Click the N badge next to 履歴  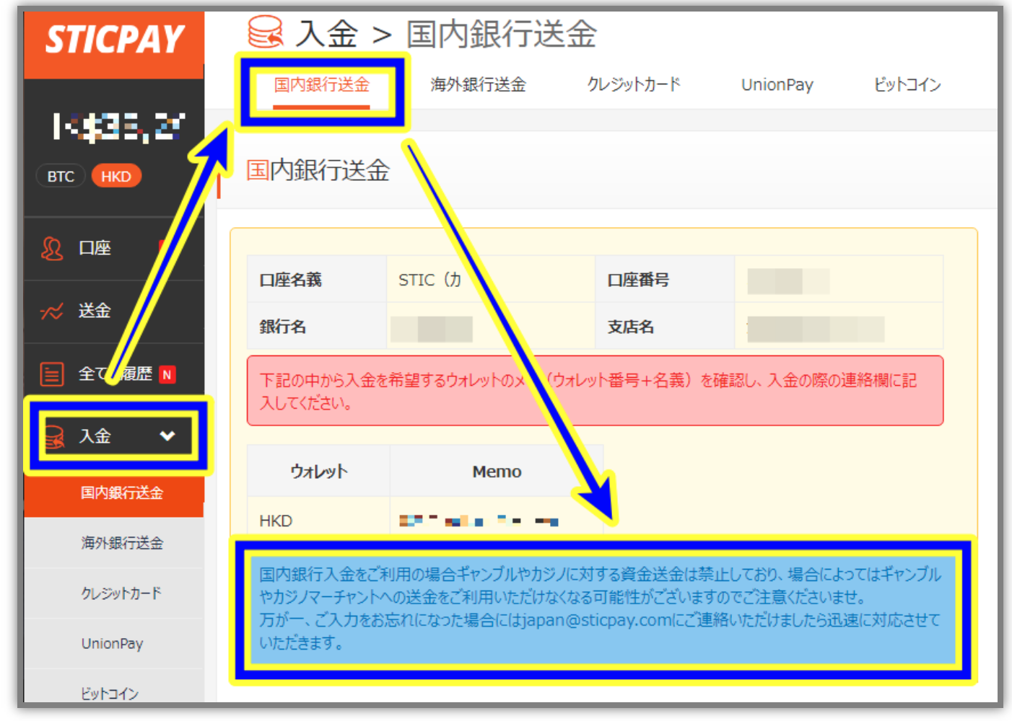coord(167,374)
